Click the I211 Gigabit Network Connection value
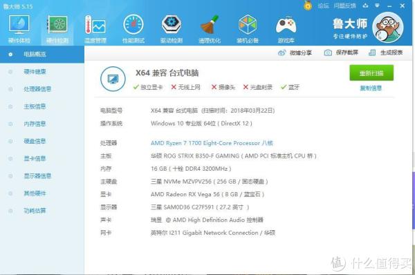Screen dimensions: 415x275 [x=213, y=233]
